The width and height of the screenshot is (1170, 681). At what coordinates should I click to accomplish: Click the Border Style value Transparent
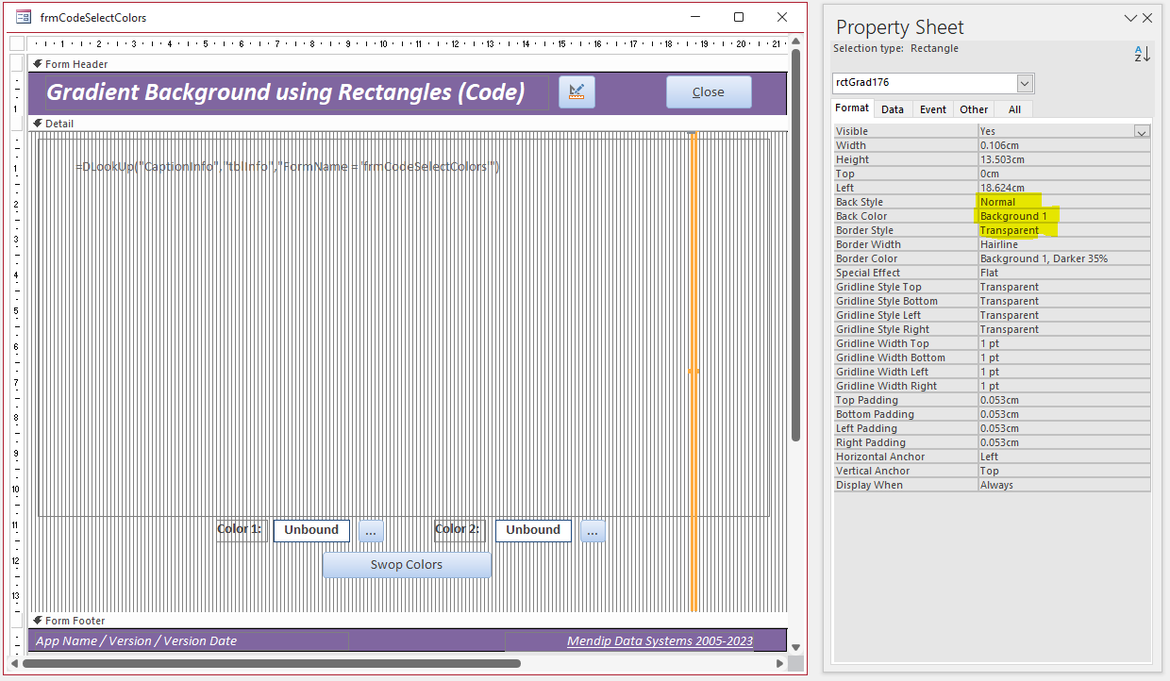1064,230
